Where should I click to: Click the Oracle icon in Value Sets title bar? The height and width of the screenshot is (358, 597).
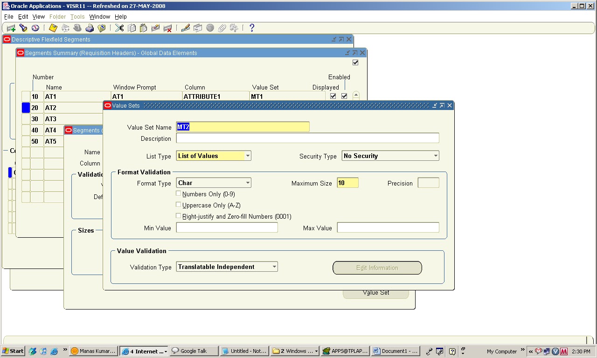pos(108,106)
